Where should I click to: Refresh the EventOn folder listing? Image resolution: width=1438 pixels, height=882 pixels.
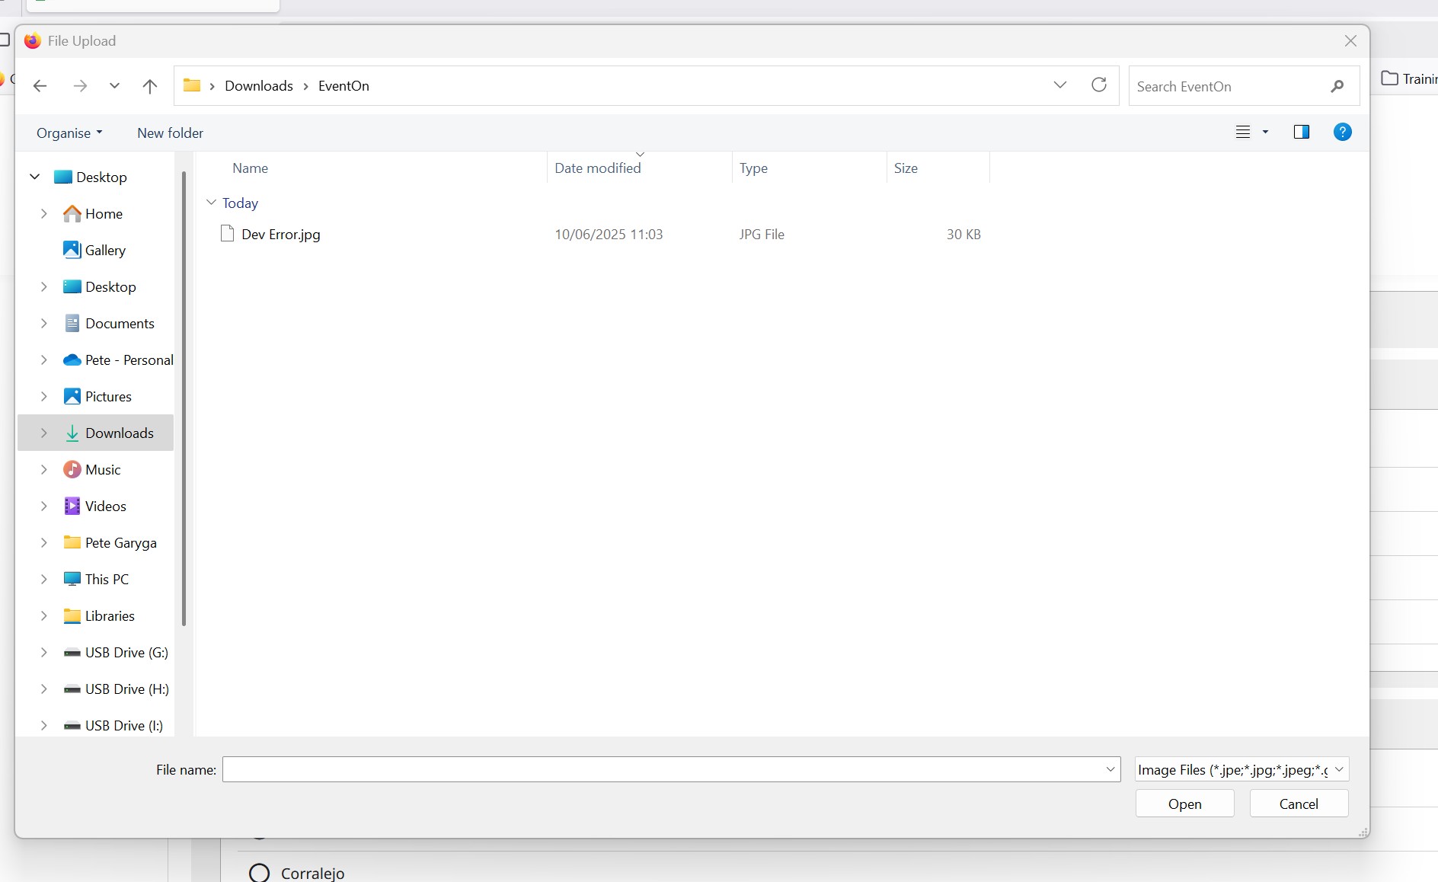(x=1098, y=85)
